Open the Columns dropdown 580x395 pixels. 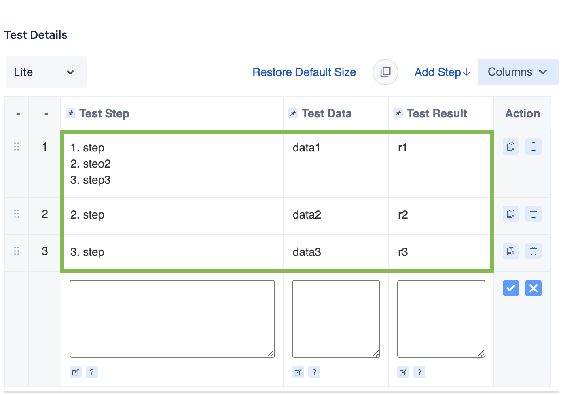click(518, 72)
